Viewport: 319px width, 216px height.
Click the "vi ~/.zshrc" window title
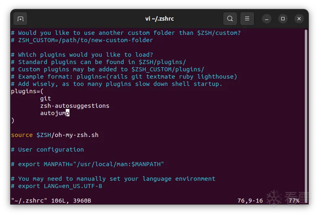tap(159, 19)
